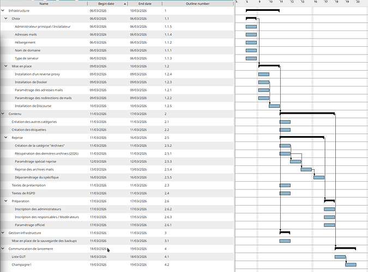The image size is (368, 272).
Task: Click the End date column header
Action: point(145,3)
